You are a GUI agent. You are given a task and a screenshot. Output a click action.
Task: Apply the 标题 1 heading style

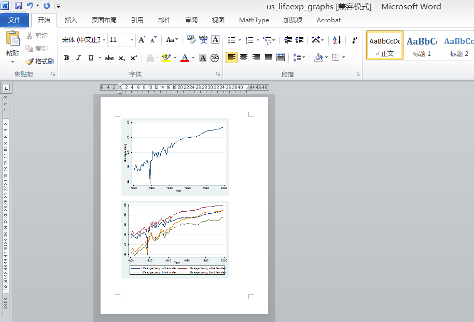[x=422, y=46]
